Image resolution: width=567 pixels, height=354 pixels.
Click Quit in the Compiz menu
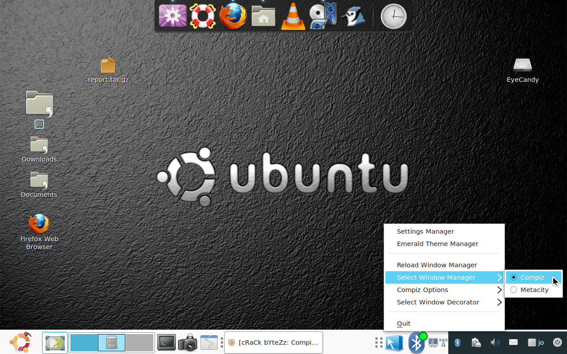pyautogui.click(x=403, y=323)
